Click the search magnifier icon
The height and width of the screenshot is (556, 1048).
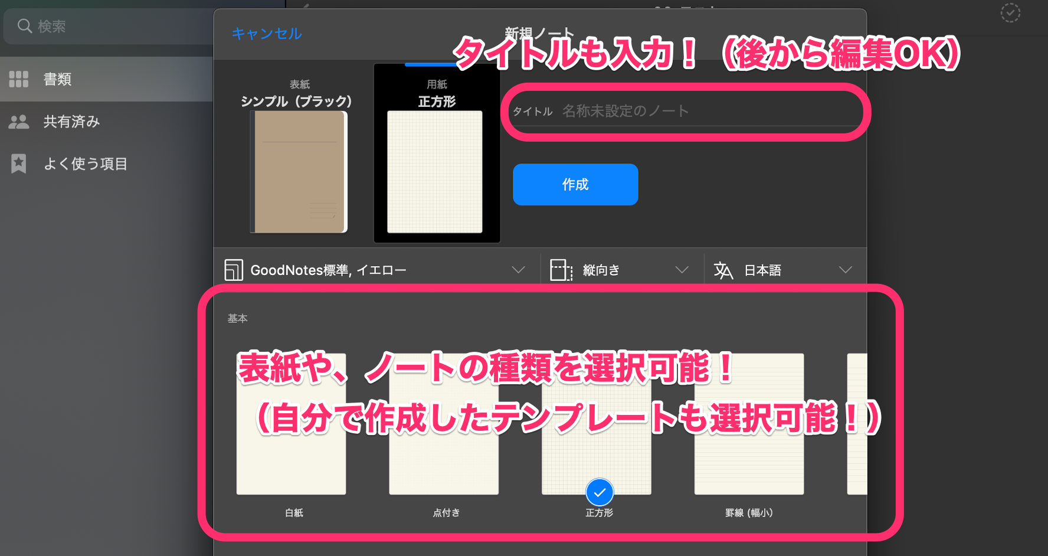(24, 26)
